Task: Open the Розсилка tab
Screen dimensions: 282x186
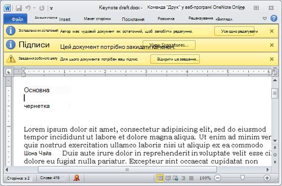Action: [x=166, y=19]
